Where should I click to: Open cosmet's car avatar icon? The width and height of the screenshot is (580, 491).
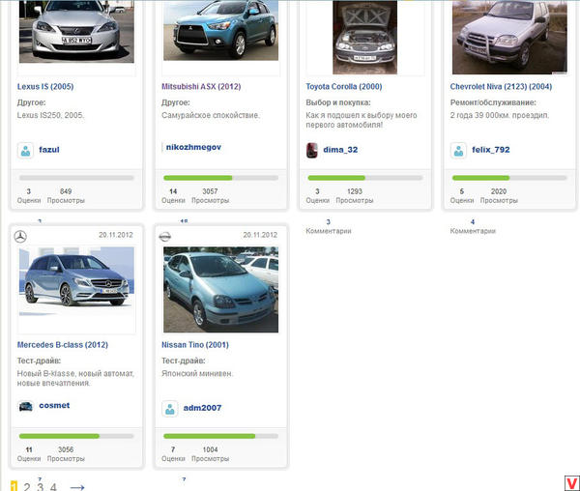(x=25, y=406)
